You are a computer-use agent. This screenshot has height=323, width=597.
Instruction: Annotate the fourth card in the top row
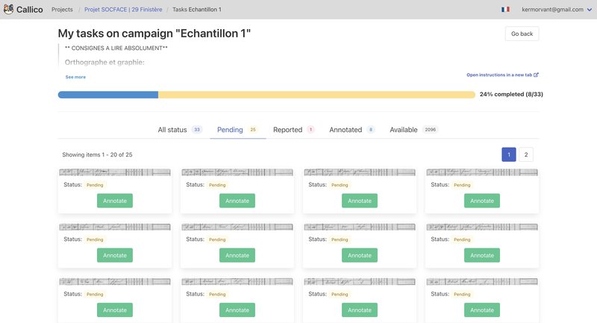482,201
